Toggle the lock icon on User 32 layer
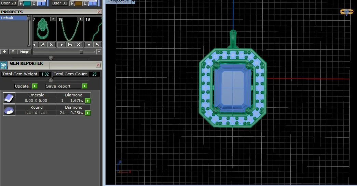Image resolution: width=357 pixels, height=186 pixels. 85,3
